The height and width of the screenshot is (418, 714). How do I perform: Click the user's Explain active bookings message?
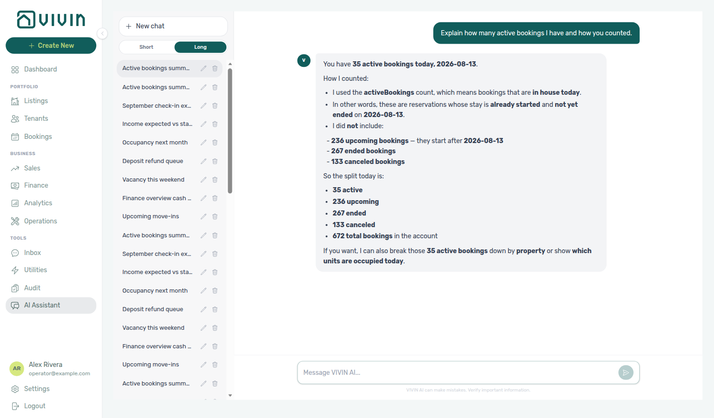tap(536, 33)
